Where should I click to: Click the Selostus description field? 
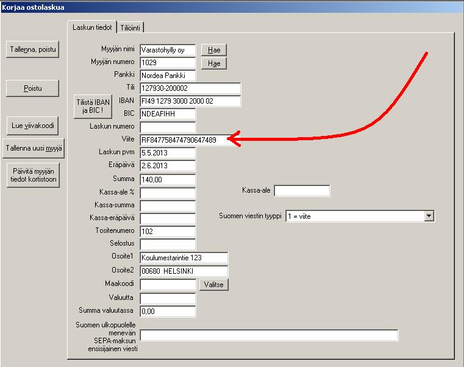(x=168, y=244)
